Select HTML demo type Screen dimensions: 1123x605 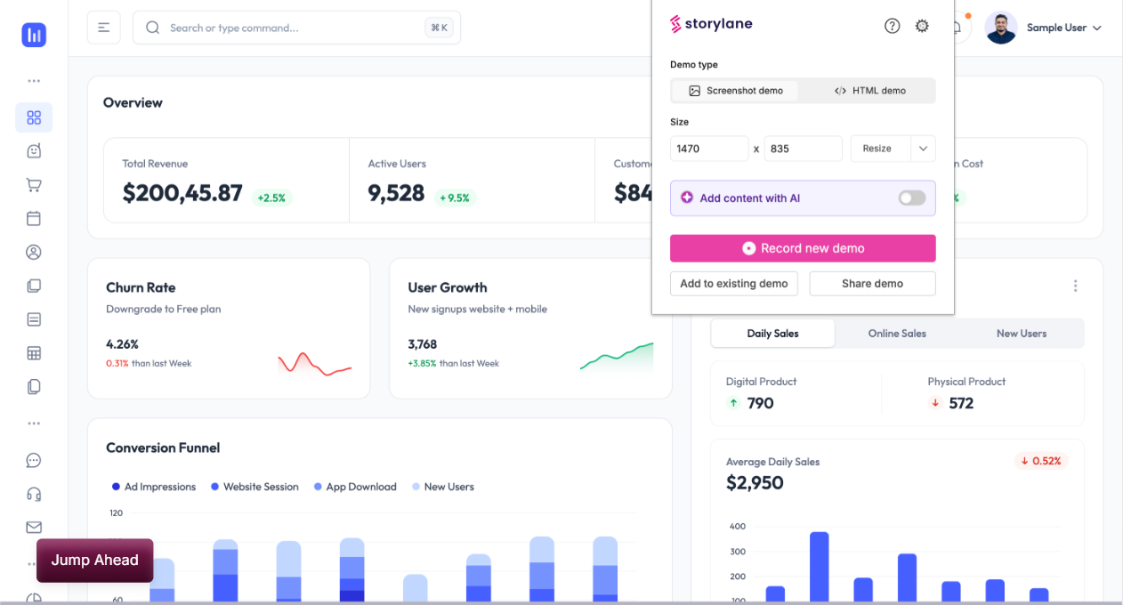[869, 91]
